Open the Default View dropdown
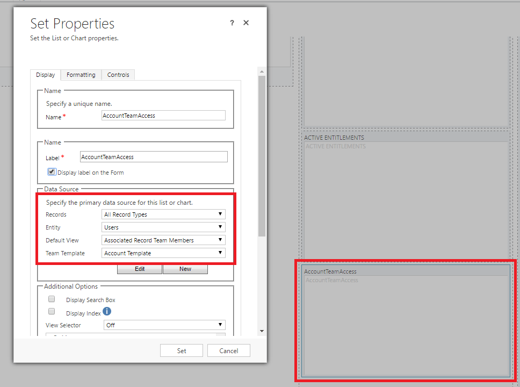This screenshot has width=520, height=387. (x=163, y=240)
